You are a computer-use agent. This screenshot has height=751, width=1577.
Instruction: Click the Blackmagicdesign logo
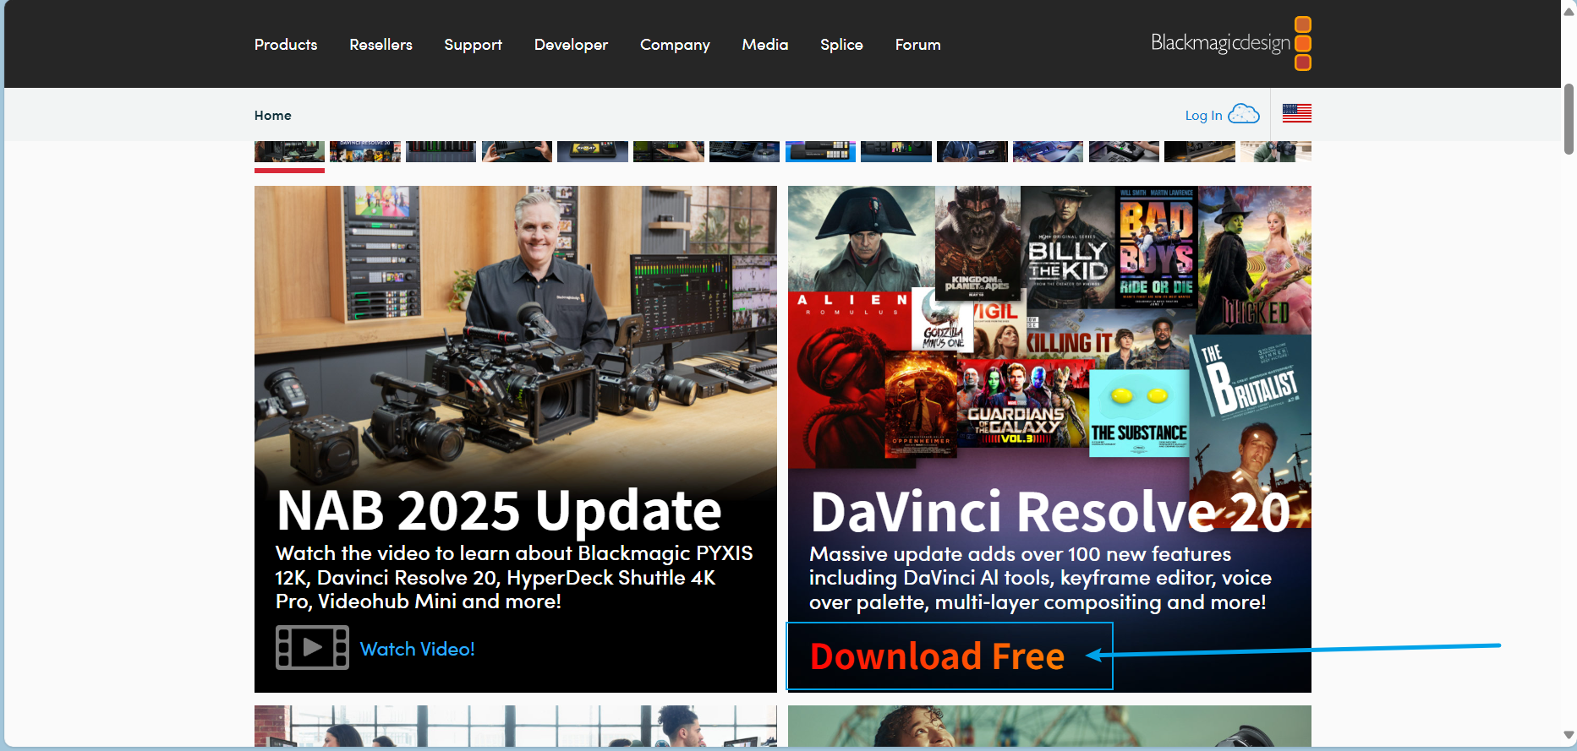pos(1231,43)
